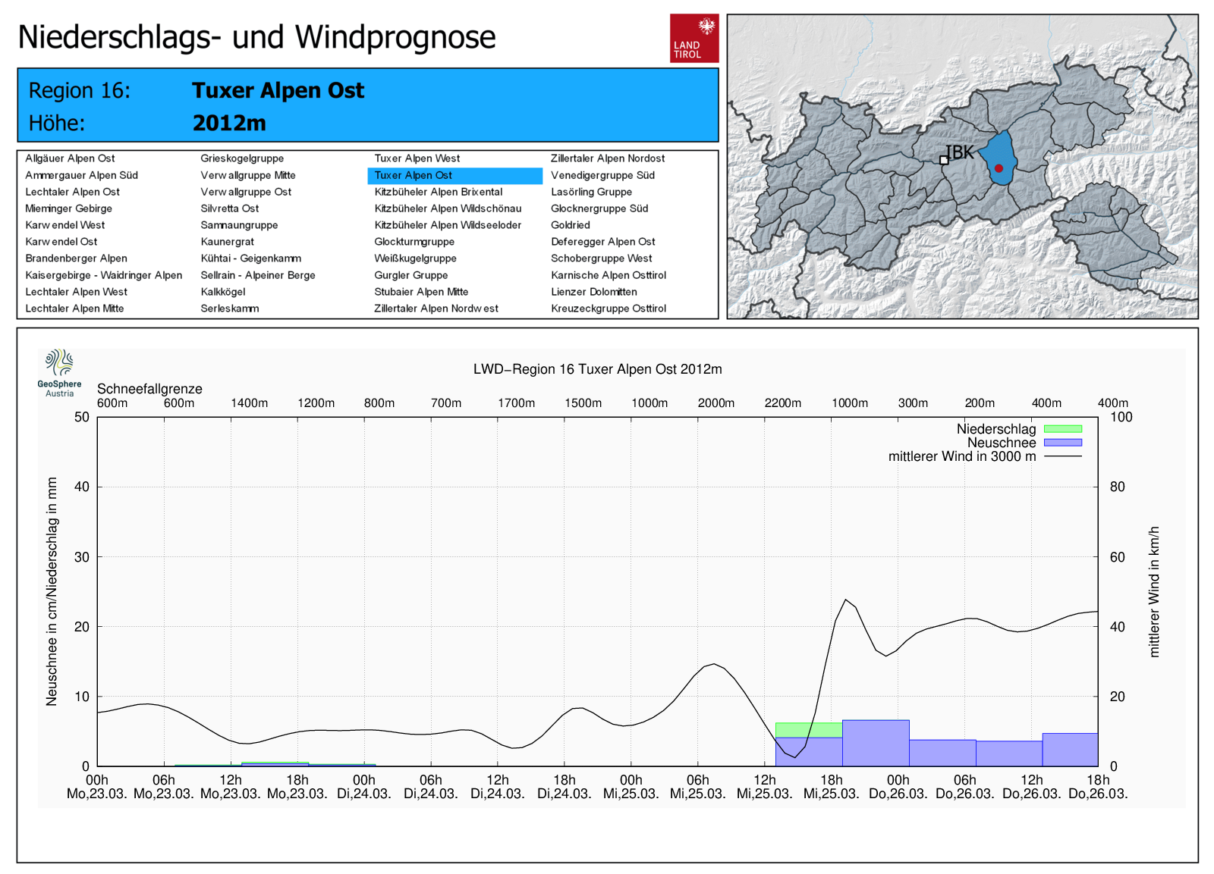Viewport: 1214px width, 874px height.
Task: Choose the Kalkkögel region
Action: point(222,292)
